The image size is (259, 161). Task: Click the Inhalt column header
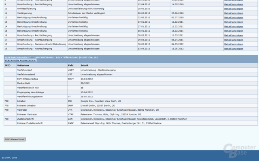(x=85, y=65)
